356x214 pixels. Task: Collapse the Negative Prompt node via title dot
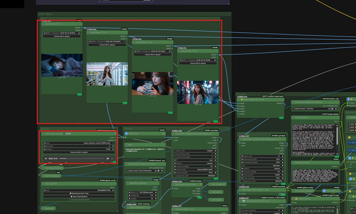[x=293, y=163]
